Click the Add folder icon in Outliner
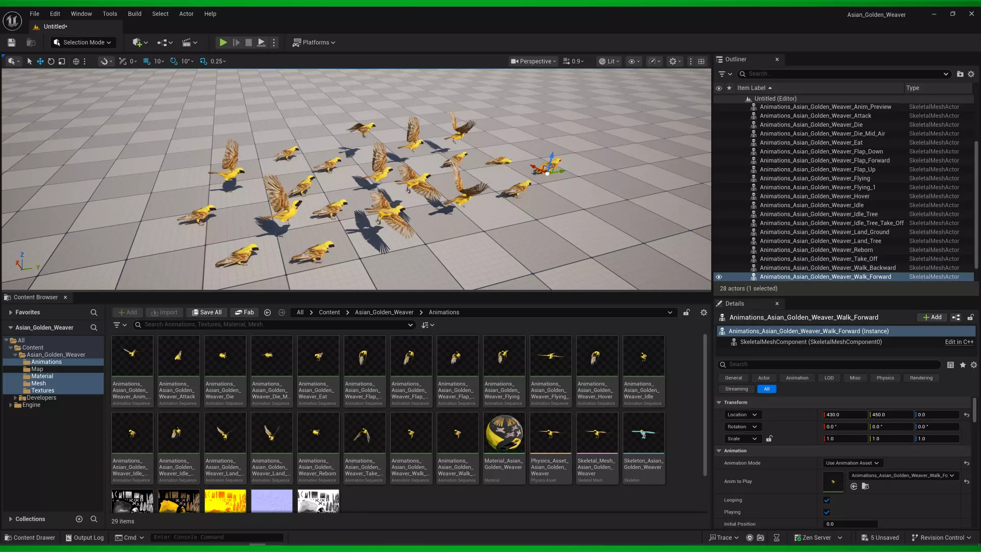 [960, 74]
